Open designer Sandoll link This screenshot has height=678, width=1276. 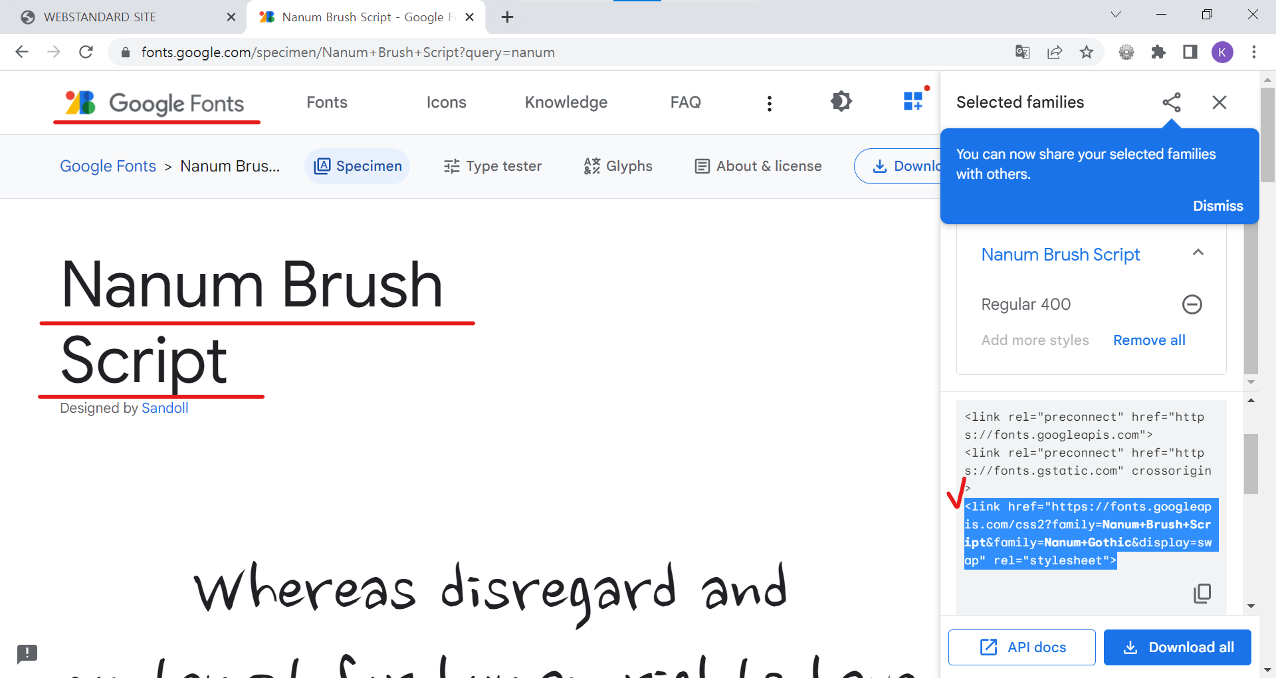165,408
